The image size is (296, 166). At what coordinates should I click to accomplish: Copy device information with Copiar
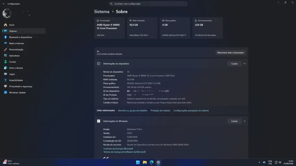coord(234,64)
